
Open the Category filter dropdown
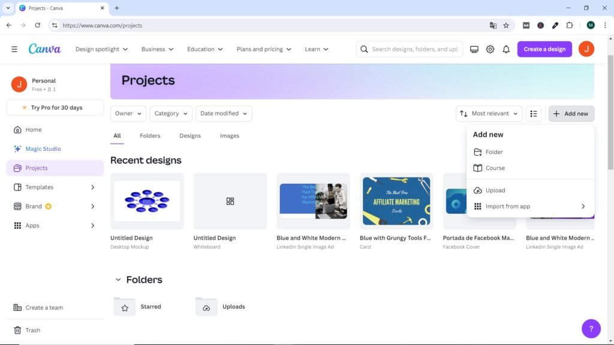[171, 114]
